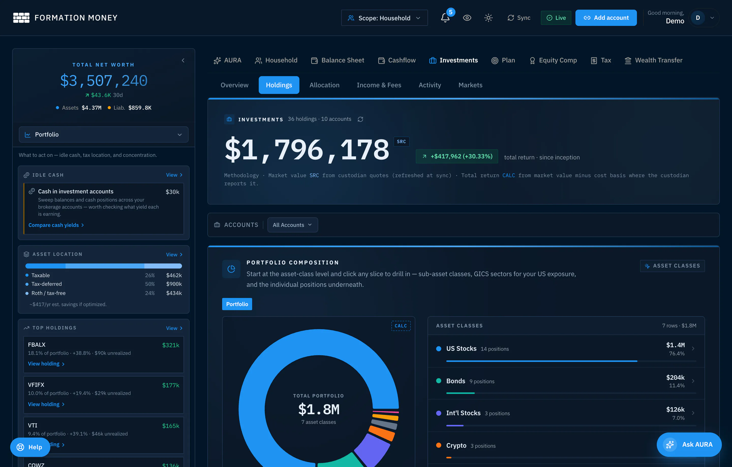Open notifications bell with 5 badge
Screen dimensions: 732x467
(x=445, y=18)
